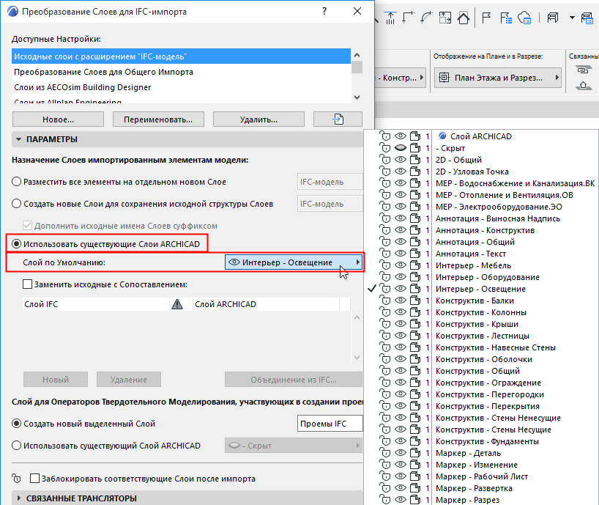Toggle the lock icon of 2D - Общий row

point(385,160)
